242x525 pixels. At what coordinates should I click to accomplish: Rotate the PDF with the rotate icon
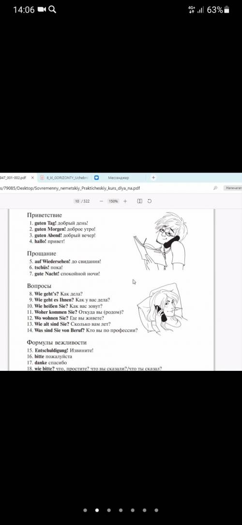[x=150, y=201]
